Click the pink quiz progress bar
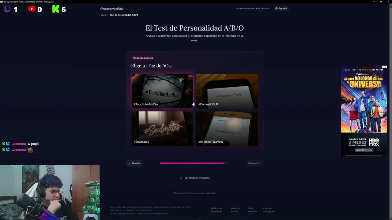 tap(194, 163)
